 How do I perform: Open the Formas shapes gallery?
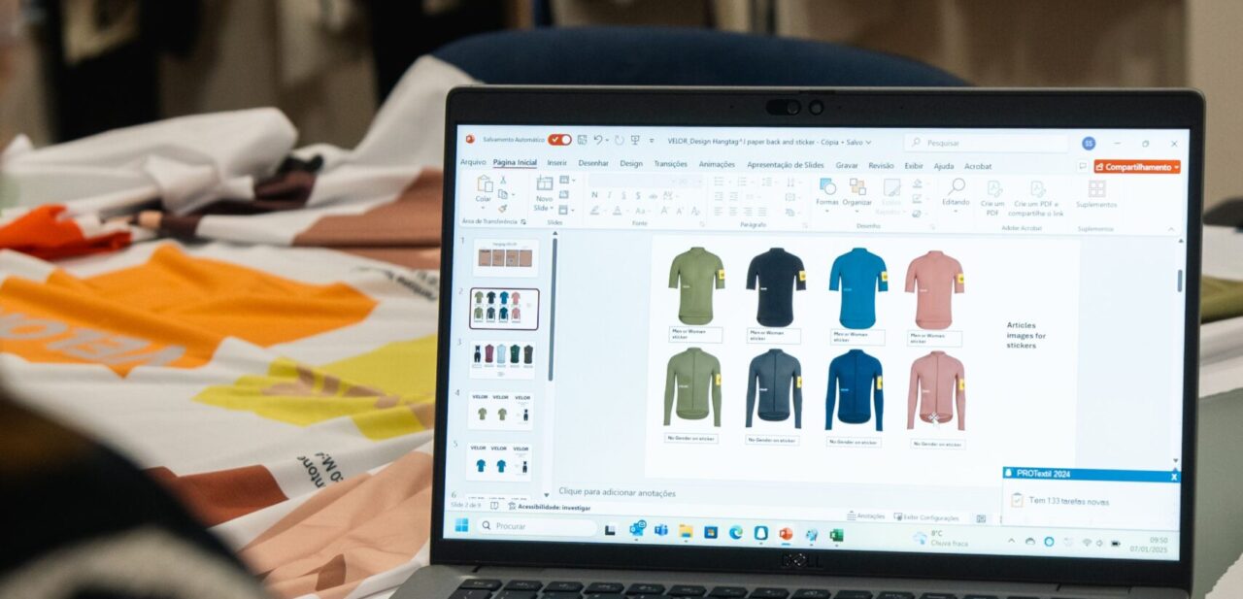pyautogui.click(x=827, y=192)
